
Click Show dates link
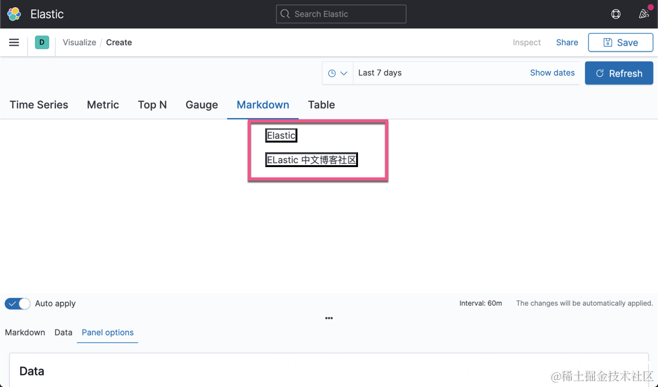click(552, 73)
